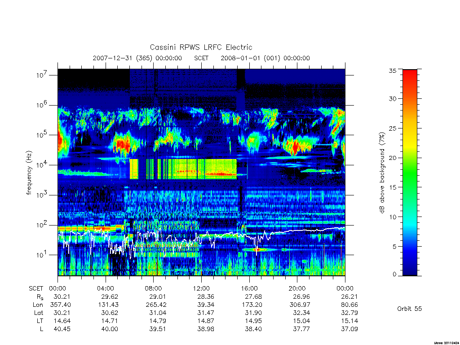The height and width of the screenshot is (345, 460).
Task: Click the L value 37.09
Action: point(349,329)
